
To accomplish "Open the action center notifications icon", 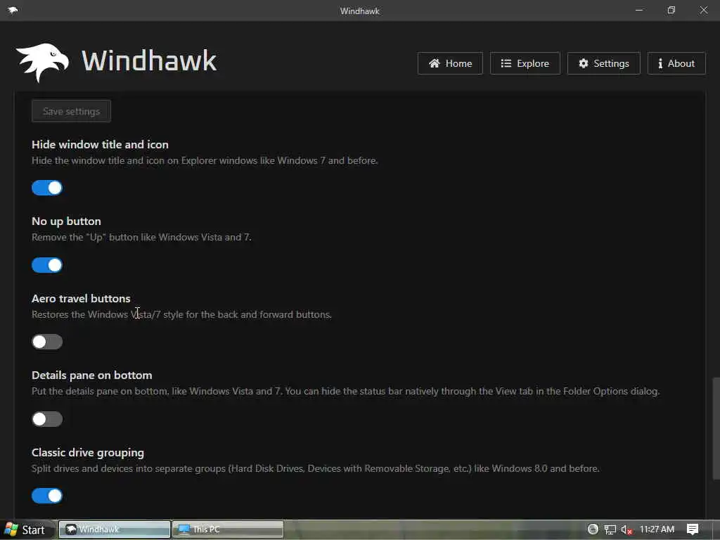I will [693, 529].
